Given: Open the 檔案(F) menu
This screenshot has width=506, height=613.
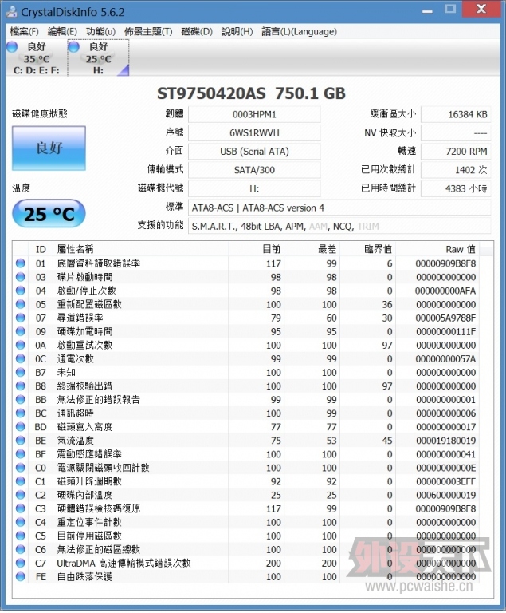Looking at the screenshot, I should (24, 32).
